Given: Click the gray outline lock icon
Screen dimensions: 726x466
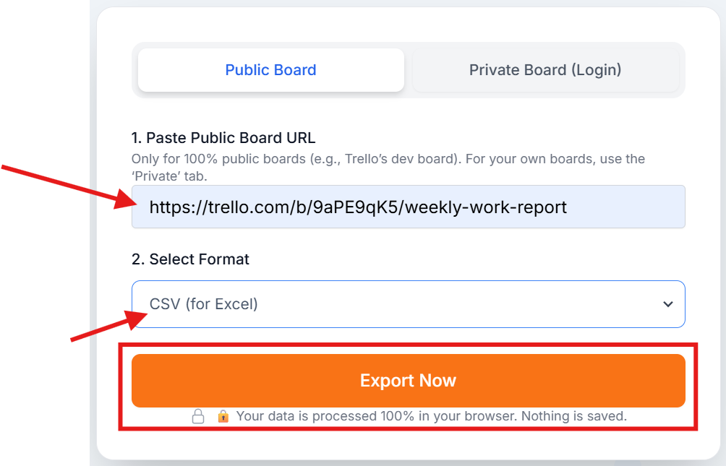Looking at the screenshot, I should click(x=199, y=416).
